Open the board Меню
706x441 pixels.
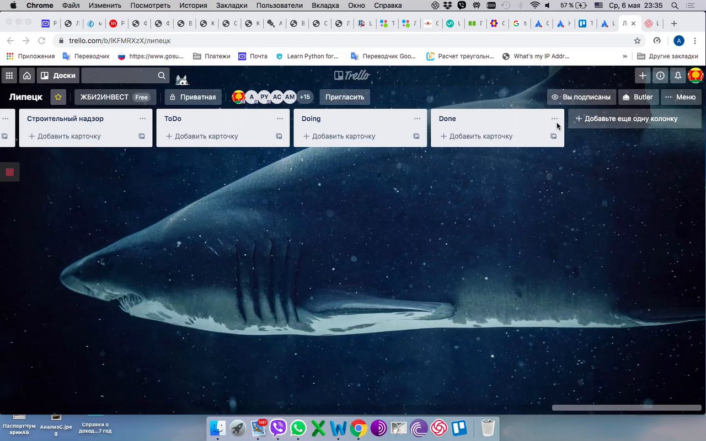point(681,97)
